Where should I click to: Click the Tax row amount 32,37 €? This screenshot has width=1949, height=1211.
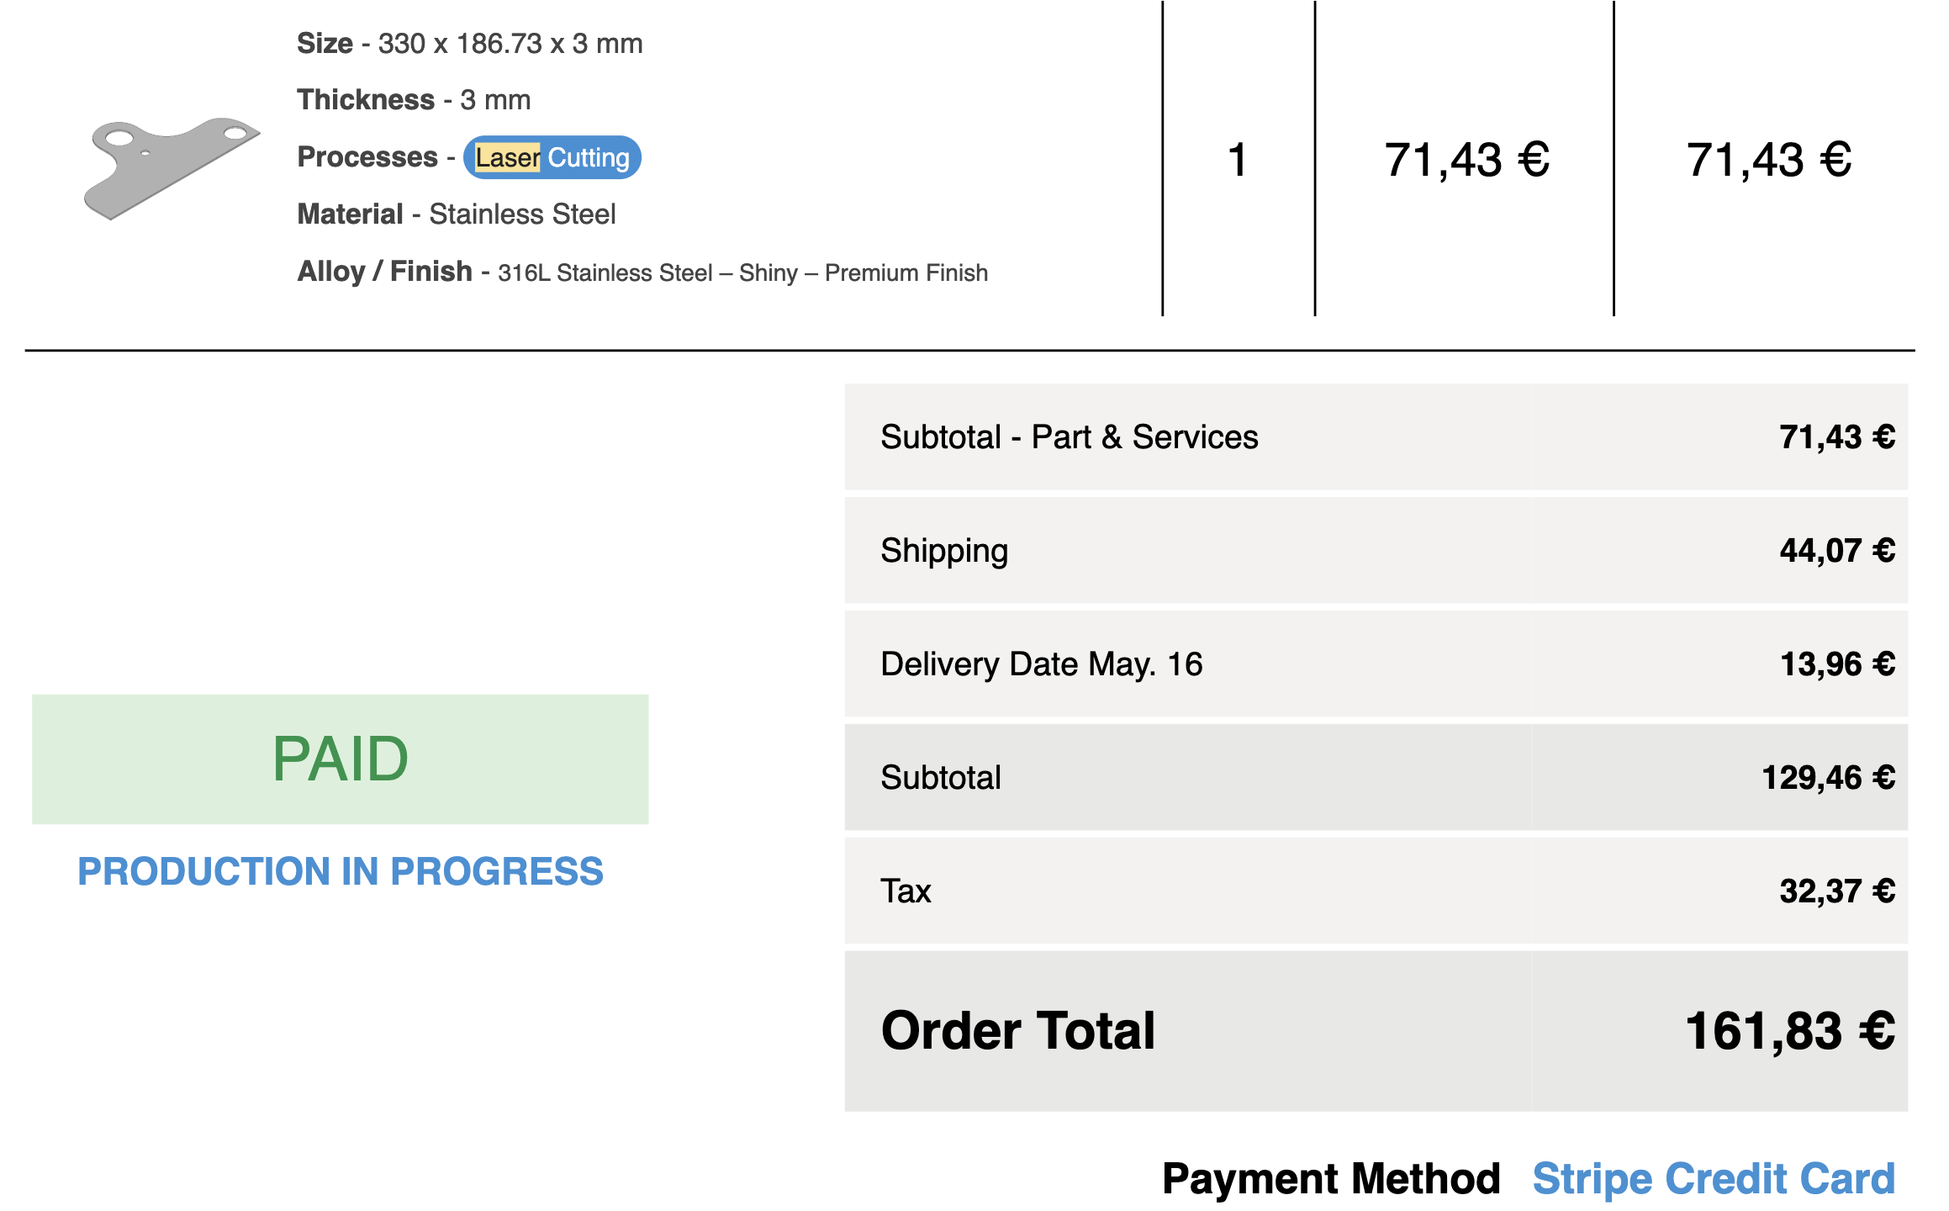(1837, 891)
